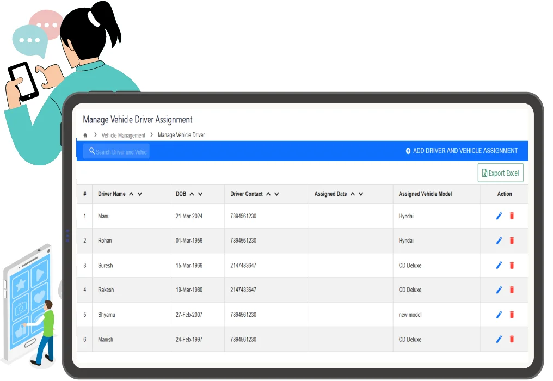
Task: Click the Action column header
Action: [x=505, y=194]
